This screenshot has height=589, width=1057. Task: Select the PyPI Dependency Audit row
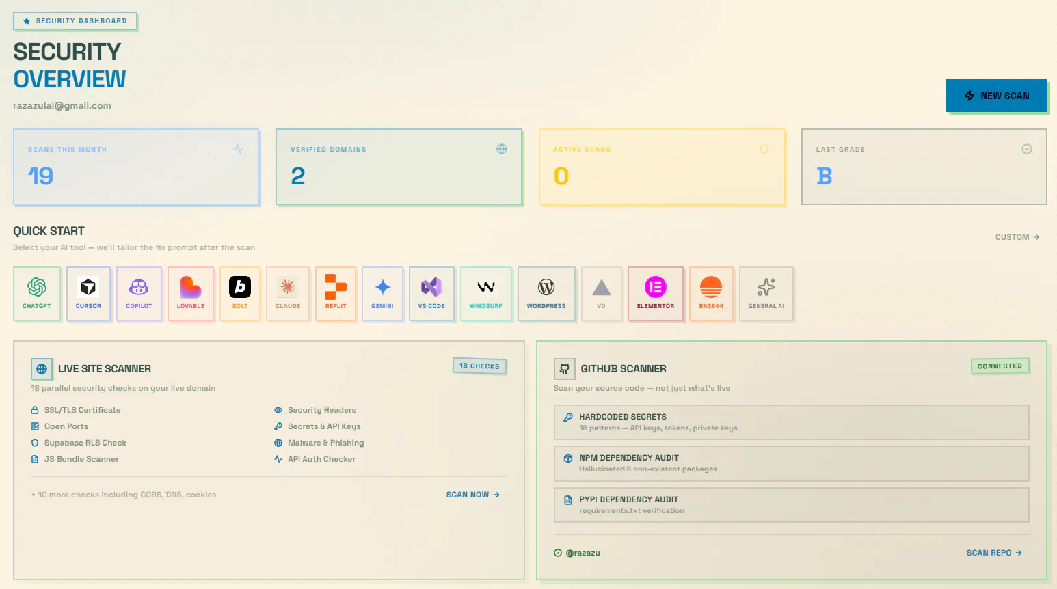(792, 505)
